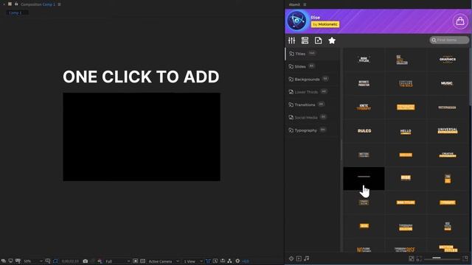472x265 pixels.
Task: Click the Rise pack title text
Action: click(315, 18)
